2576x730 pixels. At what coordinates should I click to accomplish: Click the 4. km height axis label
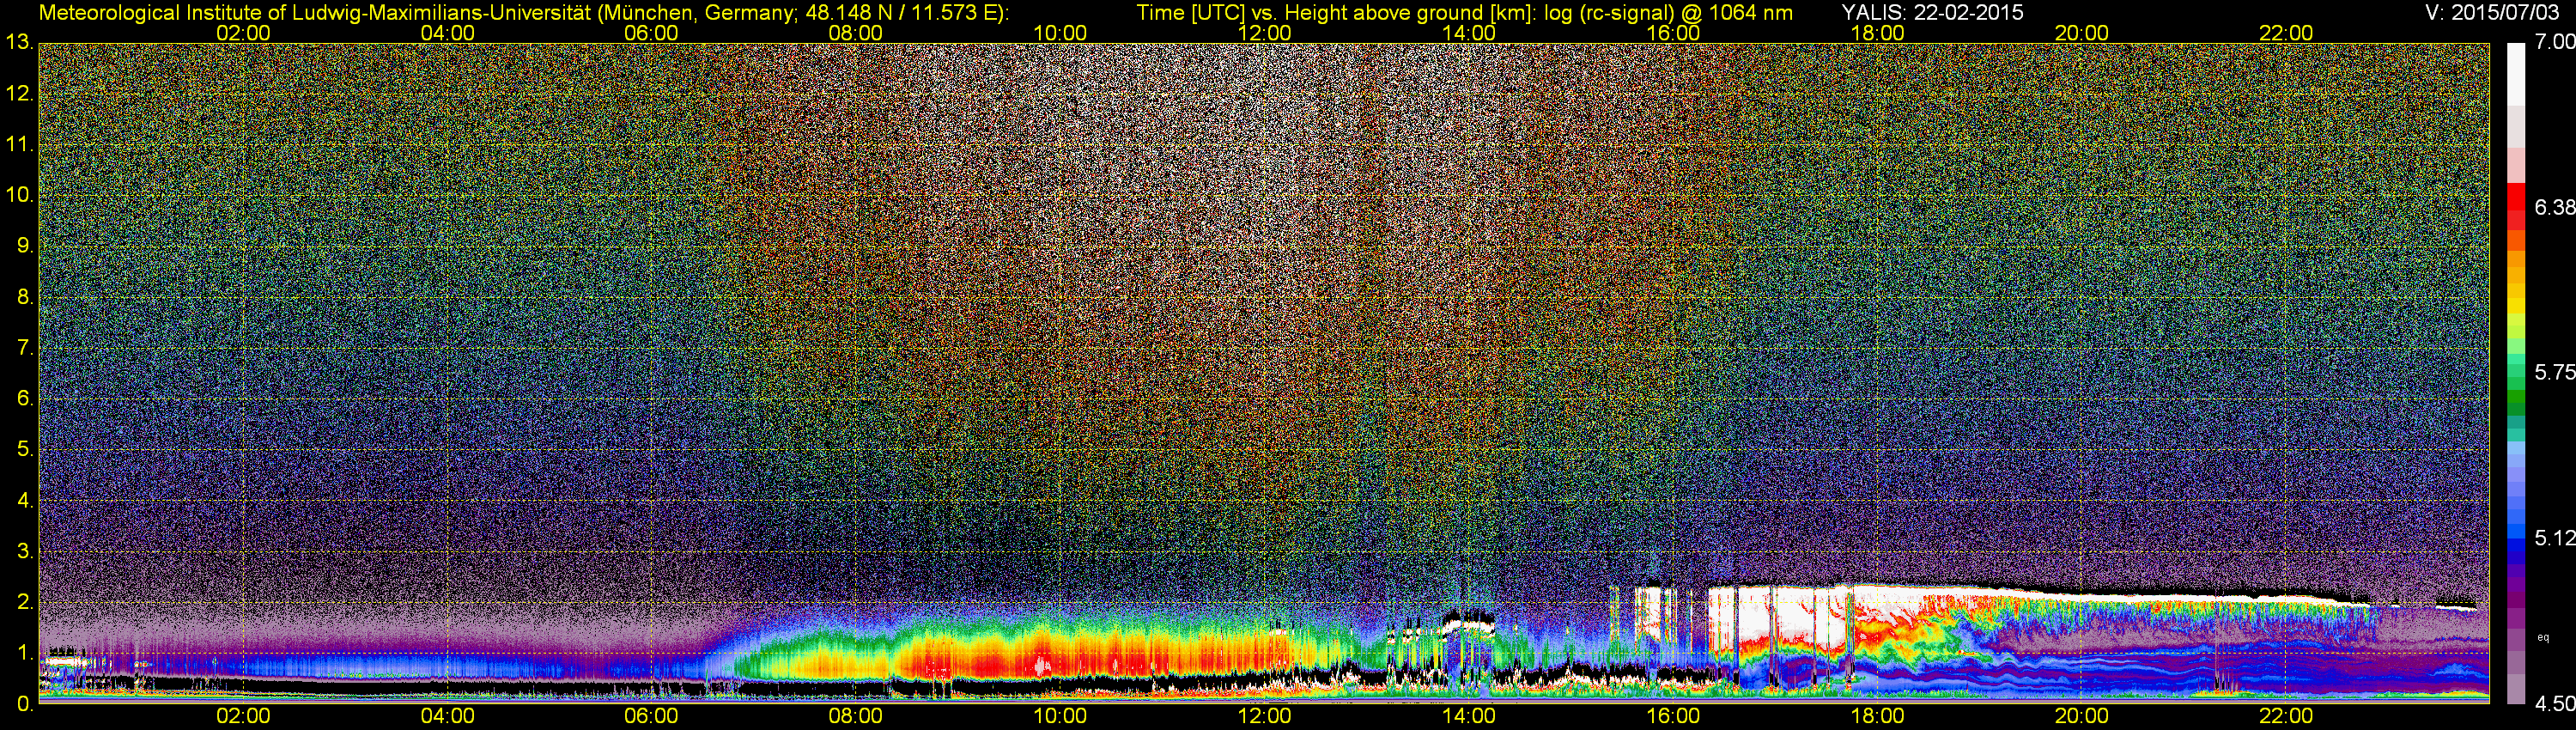click(x=26, y=500)
